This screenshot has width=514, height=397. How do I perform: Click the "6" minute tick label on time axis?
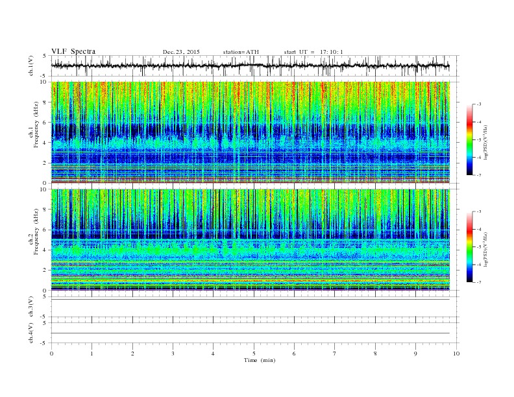[295, 354]
